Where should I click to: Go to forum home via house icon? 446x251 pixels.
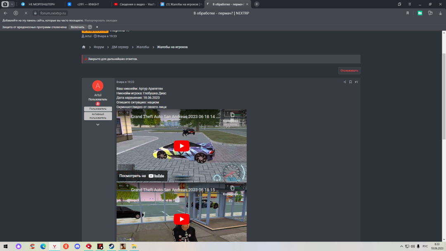click(83, 47)
